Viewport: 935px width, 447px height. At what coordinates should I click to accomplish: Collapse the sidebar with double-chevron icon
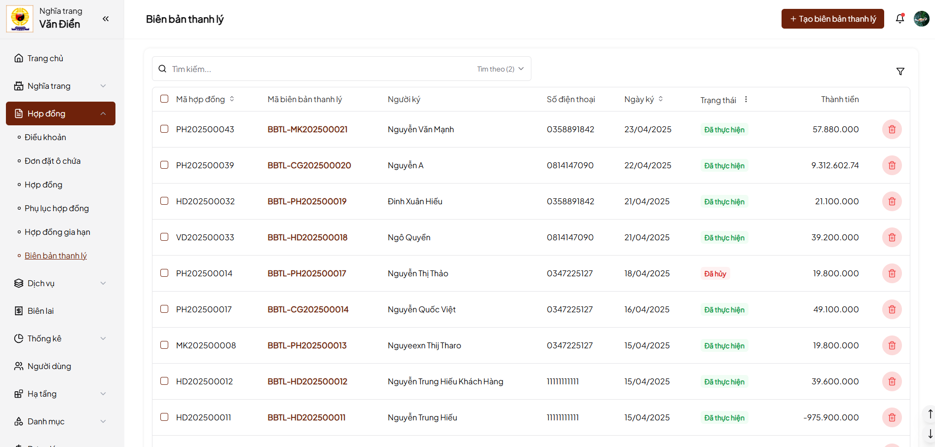point(106,19)
